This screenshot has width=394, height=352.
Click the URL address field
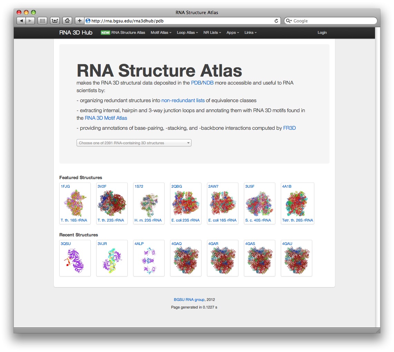179,21
